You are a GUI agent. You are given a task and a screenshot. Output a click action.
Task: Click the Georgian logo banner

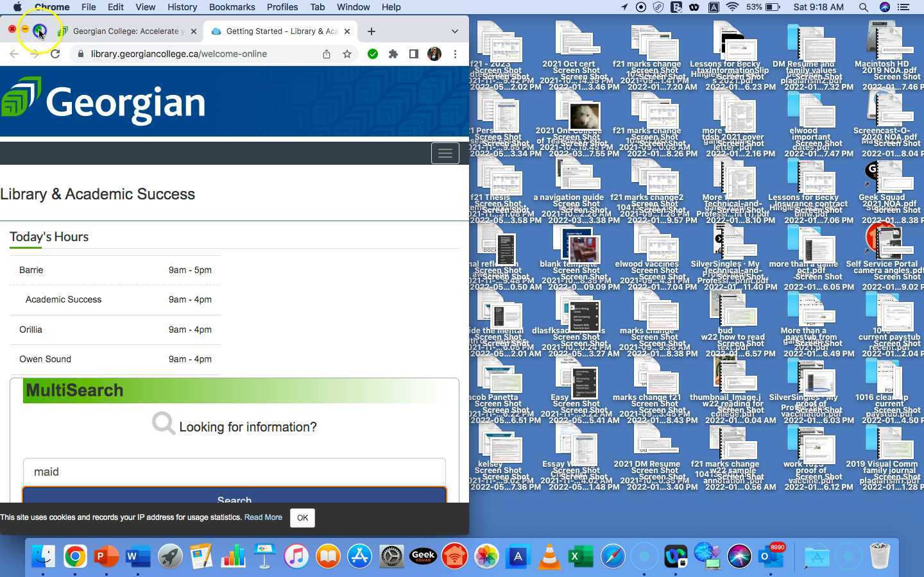tap(104, 101)
